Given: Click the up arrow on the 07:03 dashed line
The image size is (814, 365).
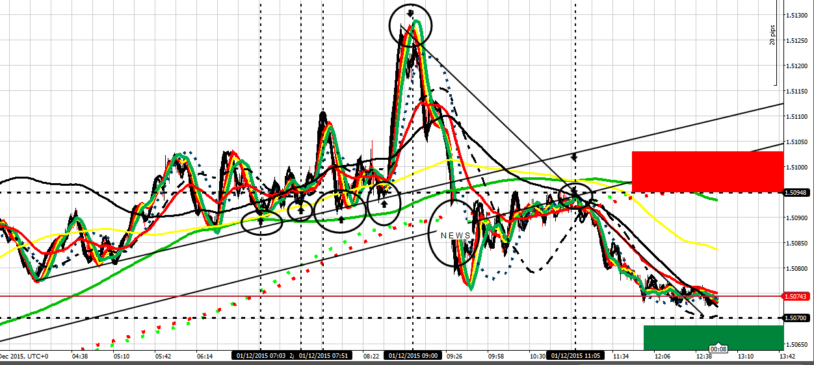Looking at the screenshot, I should coord(261,221).
